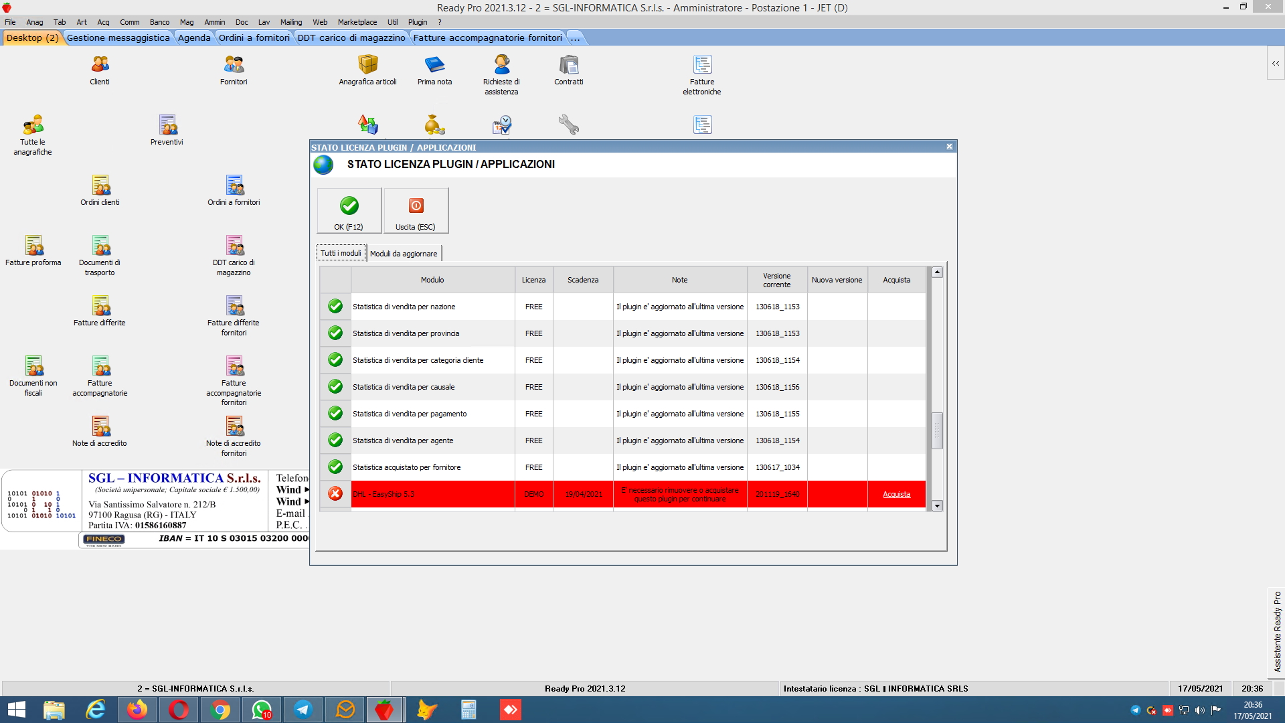Image resolution: width=1285 pixels, height=723 pixels.
Task: Open Note di accredito fornitori icon
Action: 234,436
